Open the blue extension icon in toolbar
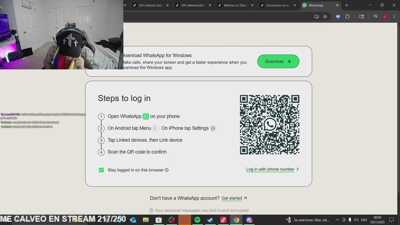Viewport: 400px width, 225px height. (x=338, y=17)
